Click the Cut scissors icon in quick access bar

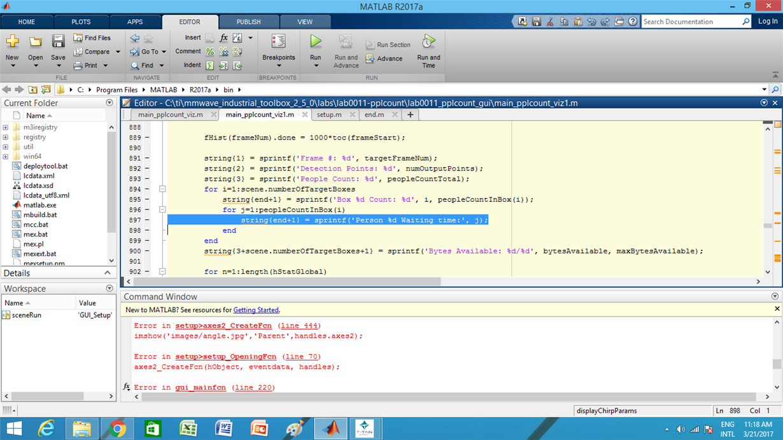(550, 22)
